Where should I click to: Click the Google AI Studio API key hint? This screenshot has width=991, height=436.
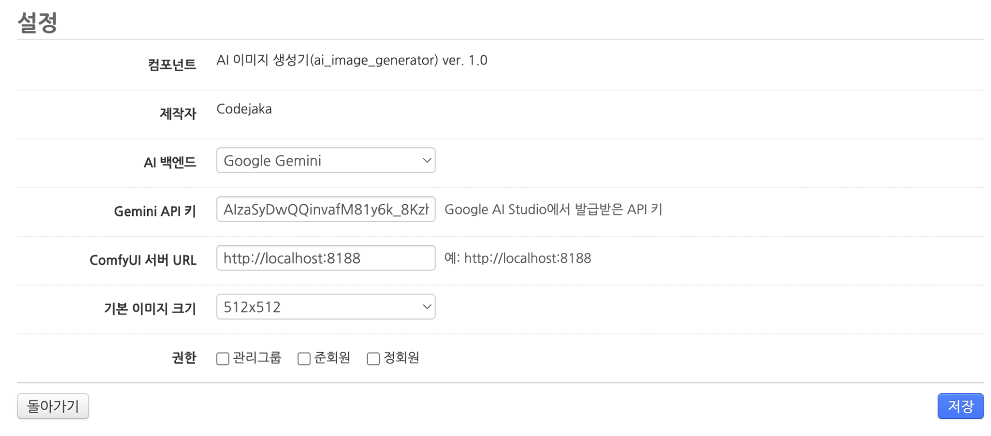(553, 209)
